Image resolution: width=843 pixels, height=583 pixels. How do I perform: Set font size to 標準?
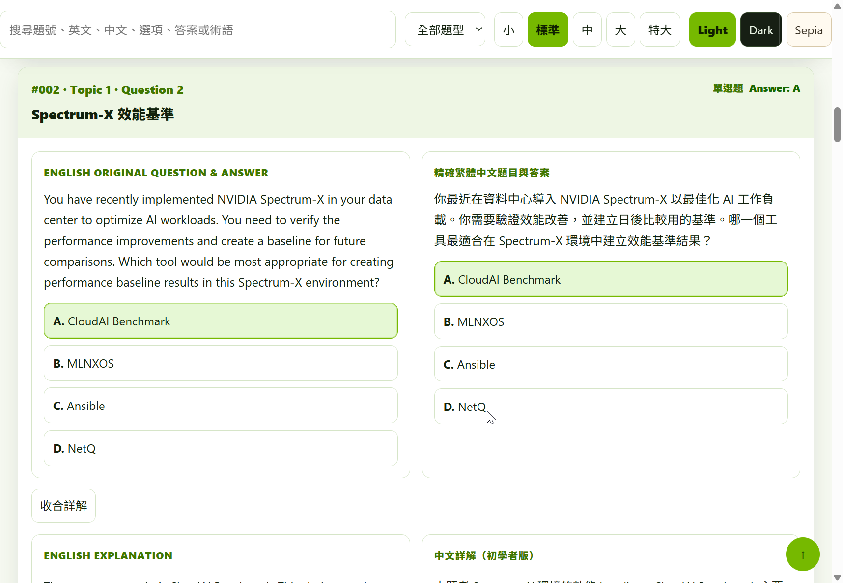(548, 29)
